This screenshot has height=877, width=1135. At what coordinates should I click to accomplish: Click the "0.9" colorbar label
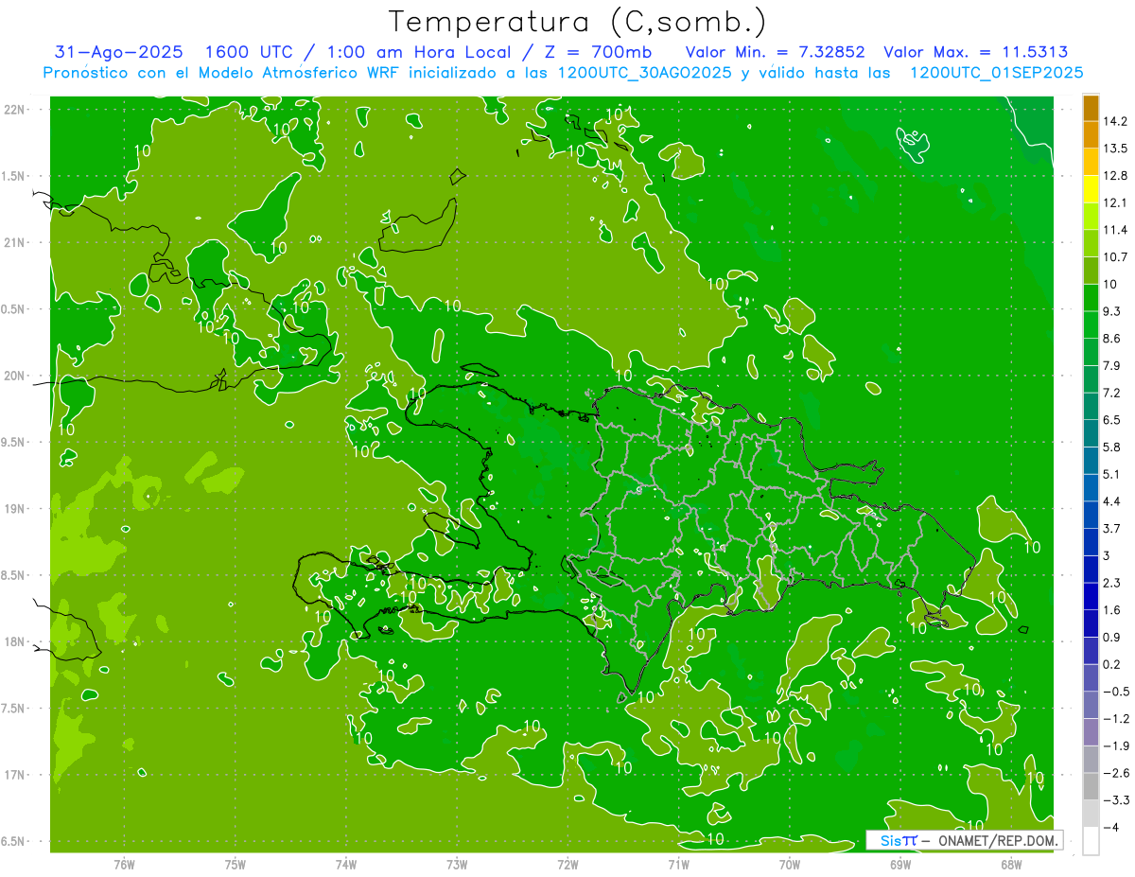tap(1111, 638)
